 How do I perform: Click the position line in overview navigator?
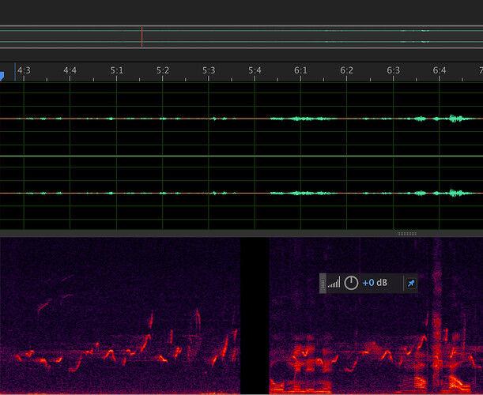[x=142, y=36]
